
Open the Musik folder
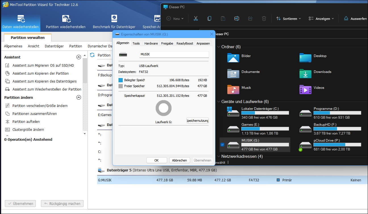[x=239, y=89]
